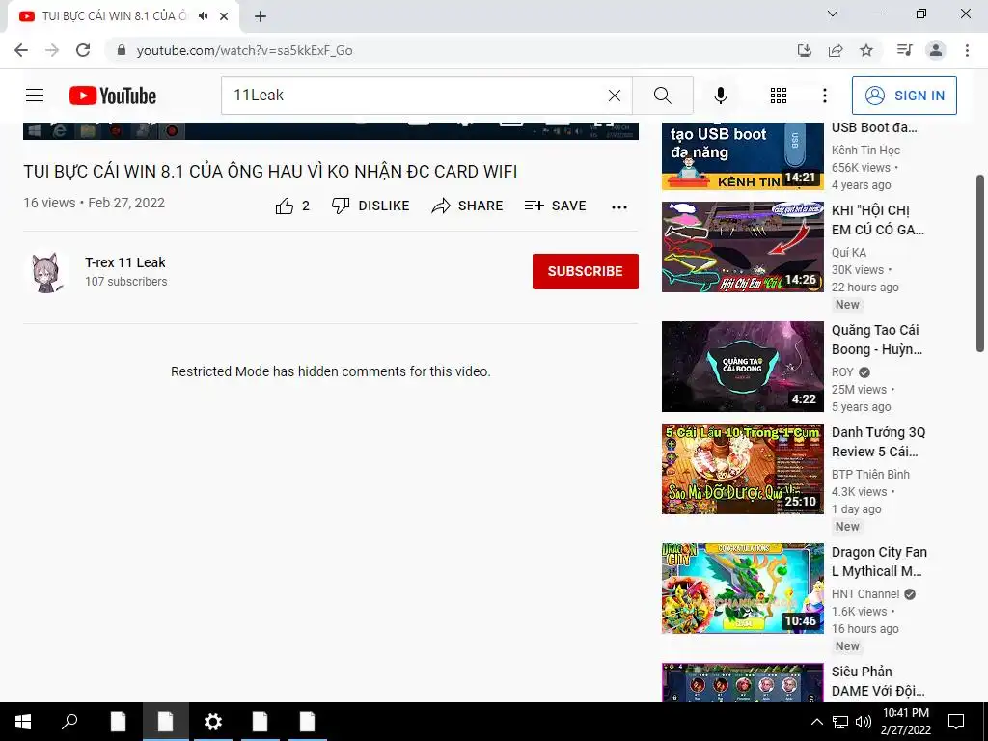Open T-rex 11 Leak channel avatar

tap(46, 272)
